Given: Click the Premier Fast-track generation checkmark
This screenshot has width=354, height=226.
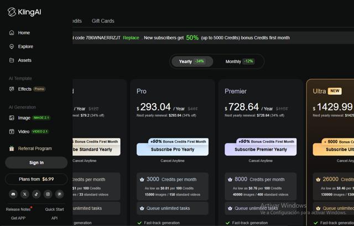Looking at the screenshot, I should pos(227,223).
